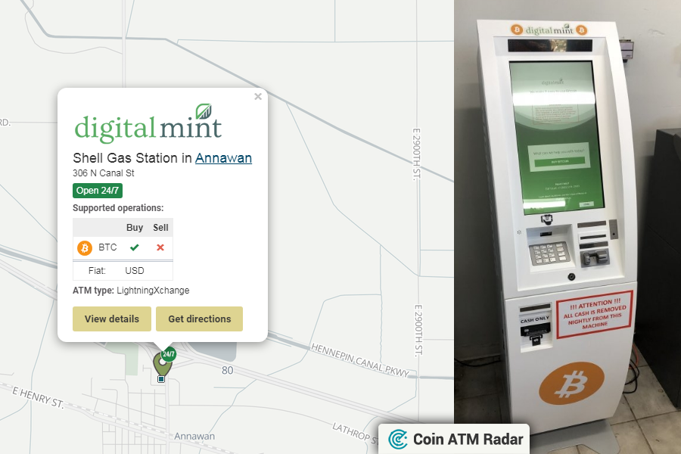Click the Fiat USD row value
The image size is (681, 454).
click(134, 271)
